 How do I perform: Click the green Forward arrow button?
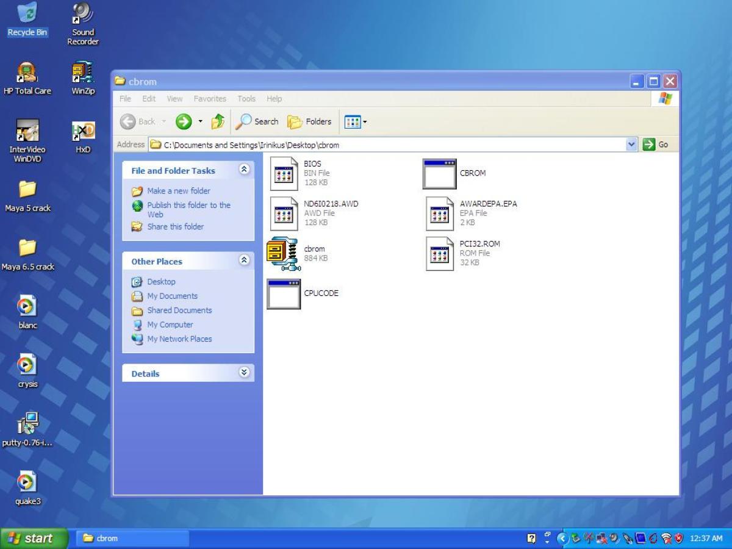click(184, 121)
